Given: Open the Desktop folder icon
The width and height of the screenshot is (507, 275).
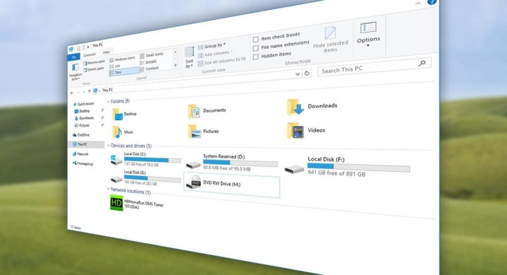Looking at the screenshot, I should (117, 115).
